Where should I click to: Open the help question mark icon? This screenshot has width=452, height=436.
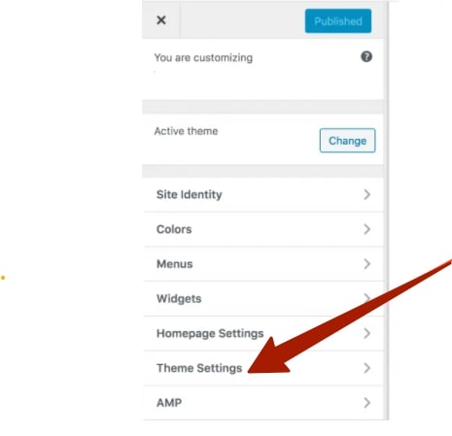coord(366,56)
